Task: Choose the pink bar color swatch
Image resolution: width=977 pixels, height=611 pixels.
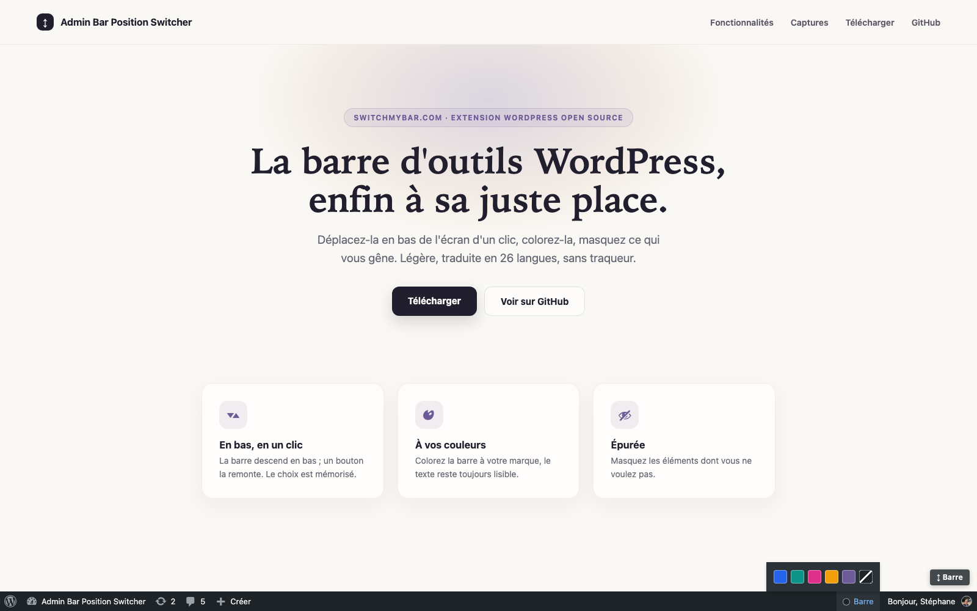Action: 815,577
